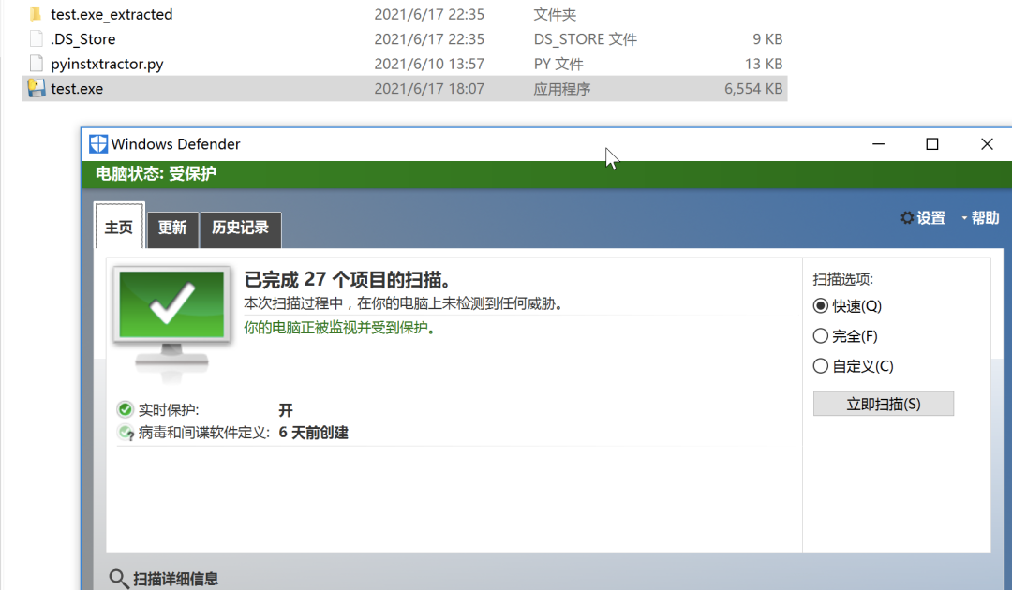
Task: Open settings via the gear icon
Action: click(x=907, y=218)
